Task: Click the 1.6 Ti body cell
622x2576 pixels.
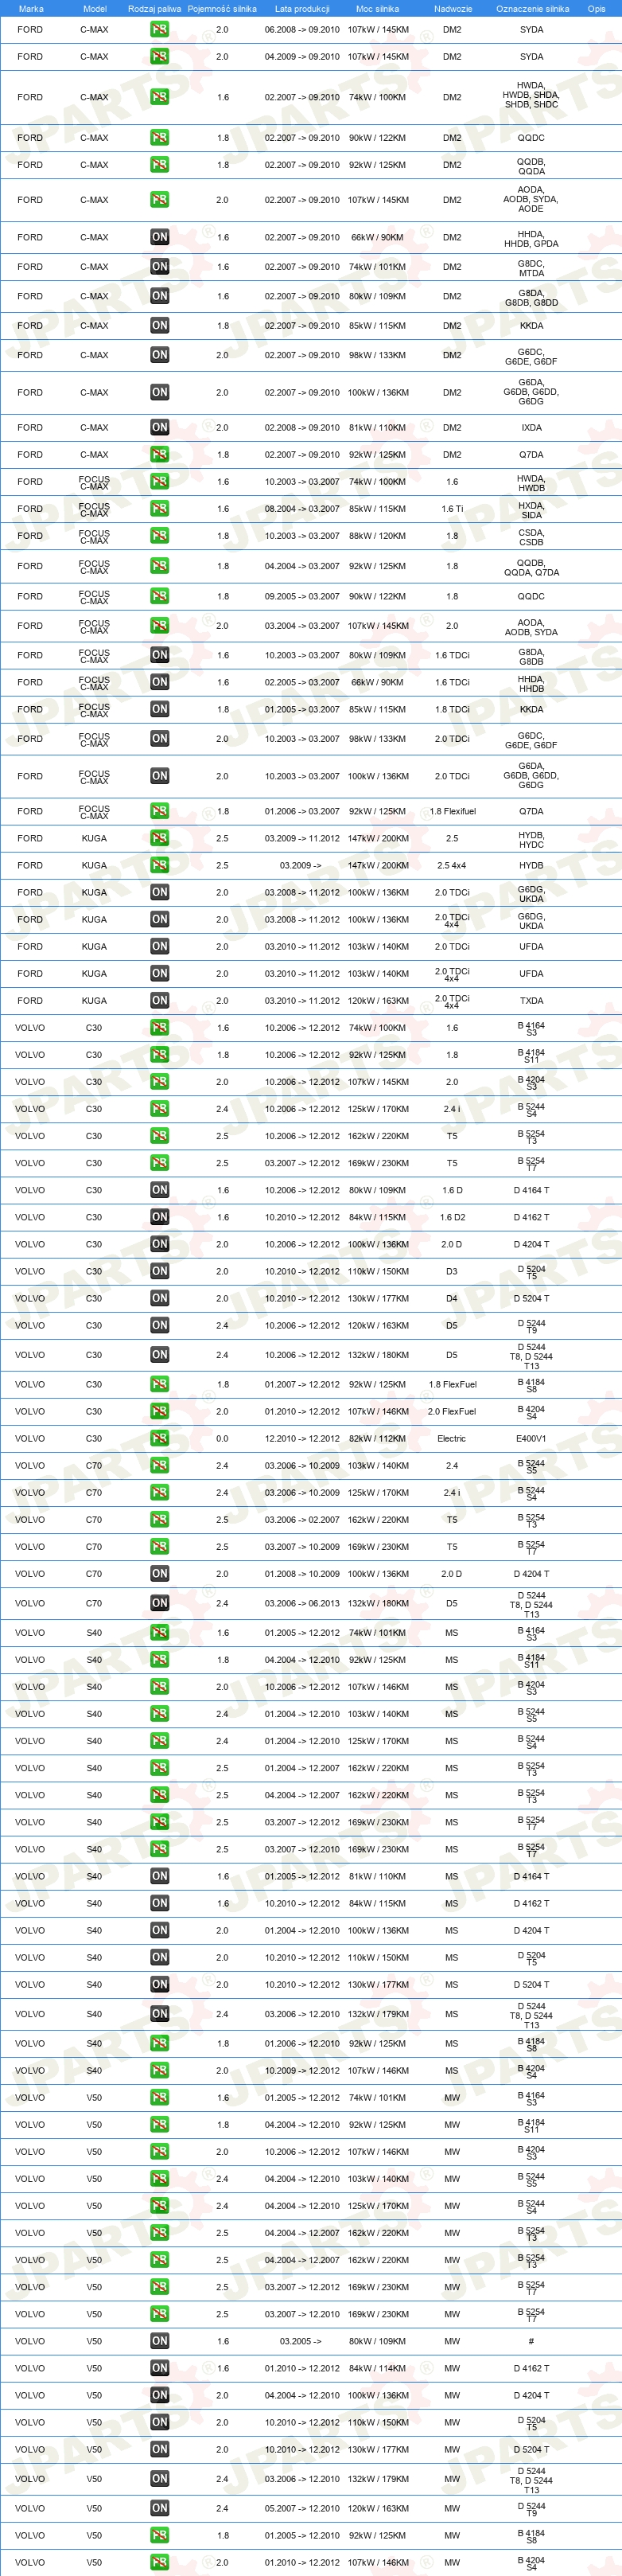Action: (x=453, y=509)
